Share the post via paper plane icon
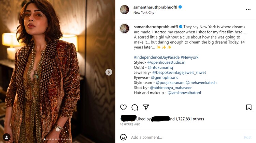Viewport: 256px width, 143px height. coord(146,108)
